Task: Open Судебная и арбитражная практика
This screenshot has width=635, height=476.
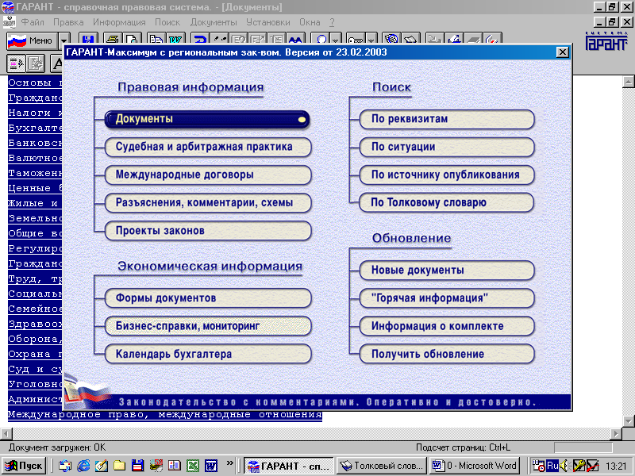Action: pyautogui.click(x=208, y=147)
